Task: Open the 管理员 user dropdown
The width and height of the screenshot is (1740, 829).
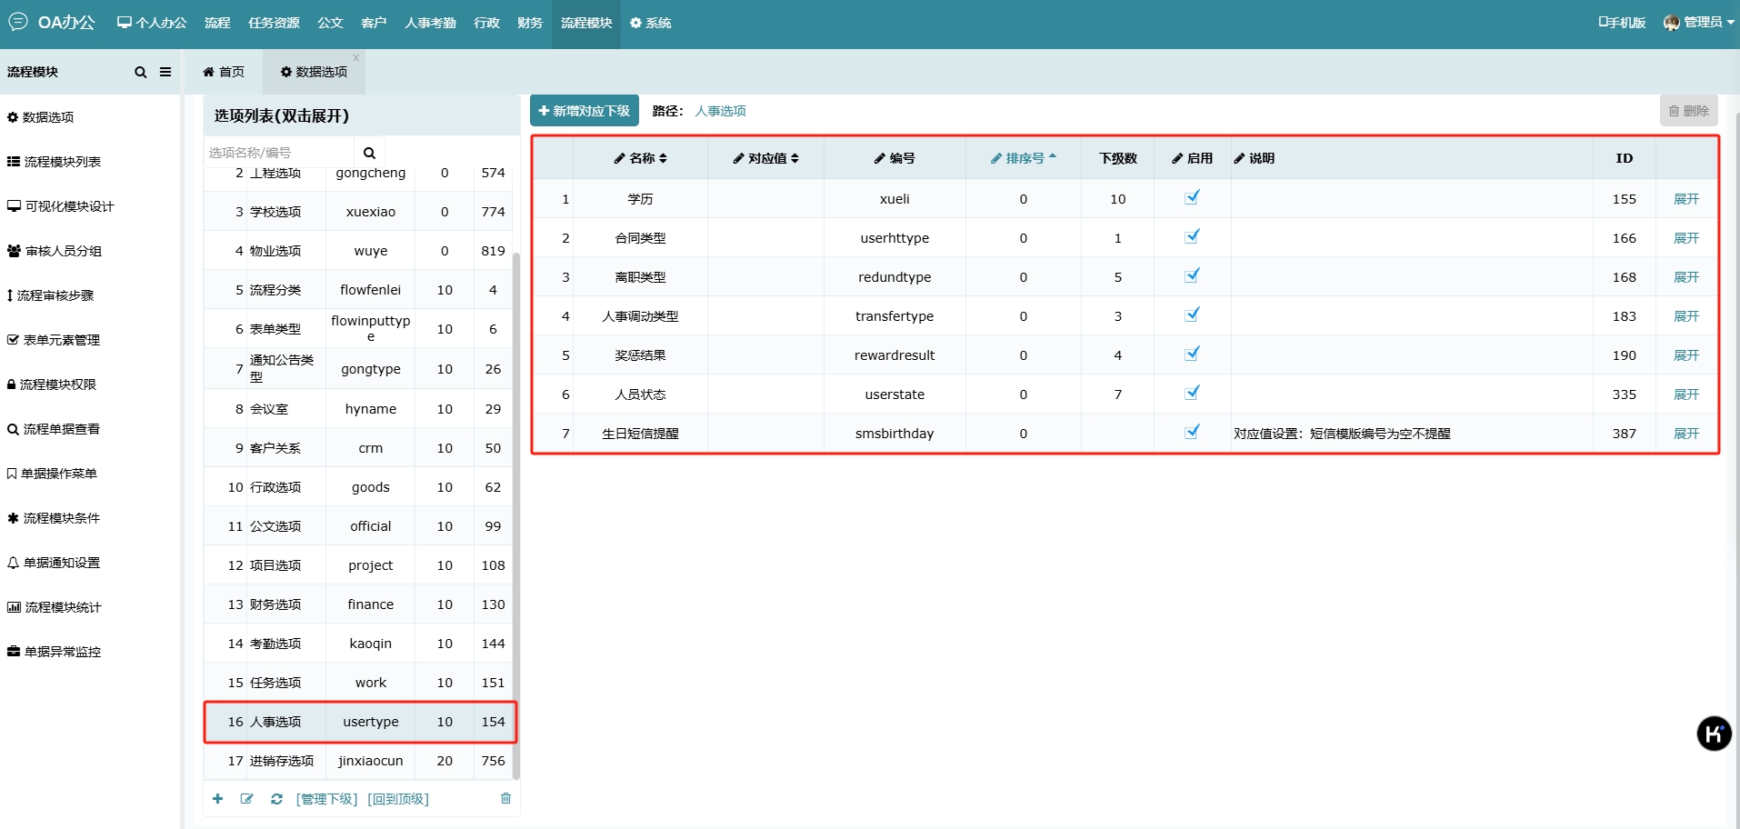Action: tap(1698, 23)
